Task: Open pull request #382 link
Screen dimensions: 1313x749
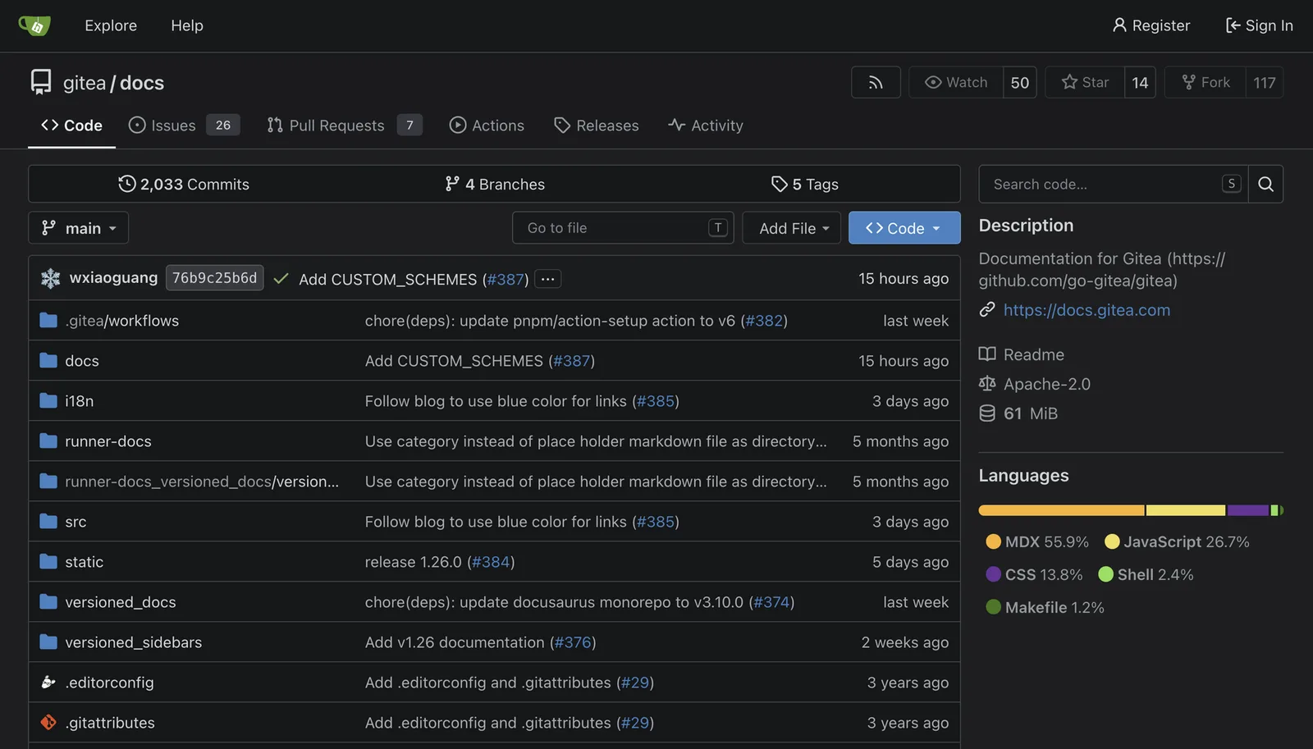Action: [764, 320]
